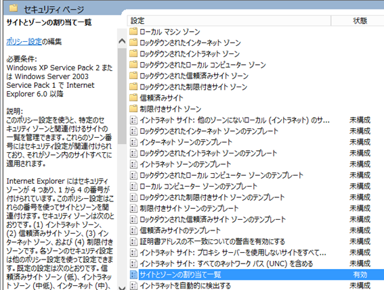Click the policy icon for 信頼済みサイトのテンプレート
The height and width of the screenshot is (290, 384).
[133, 231]
